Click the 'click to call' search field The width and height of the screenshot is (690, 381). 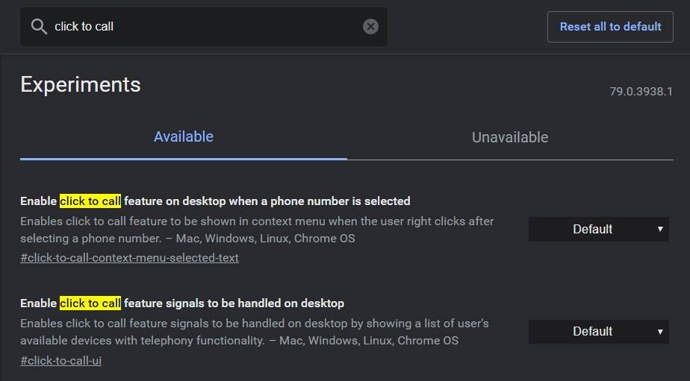pos(204,26)
